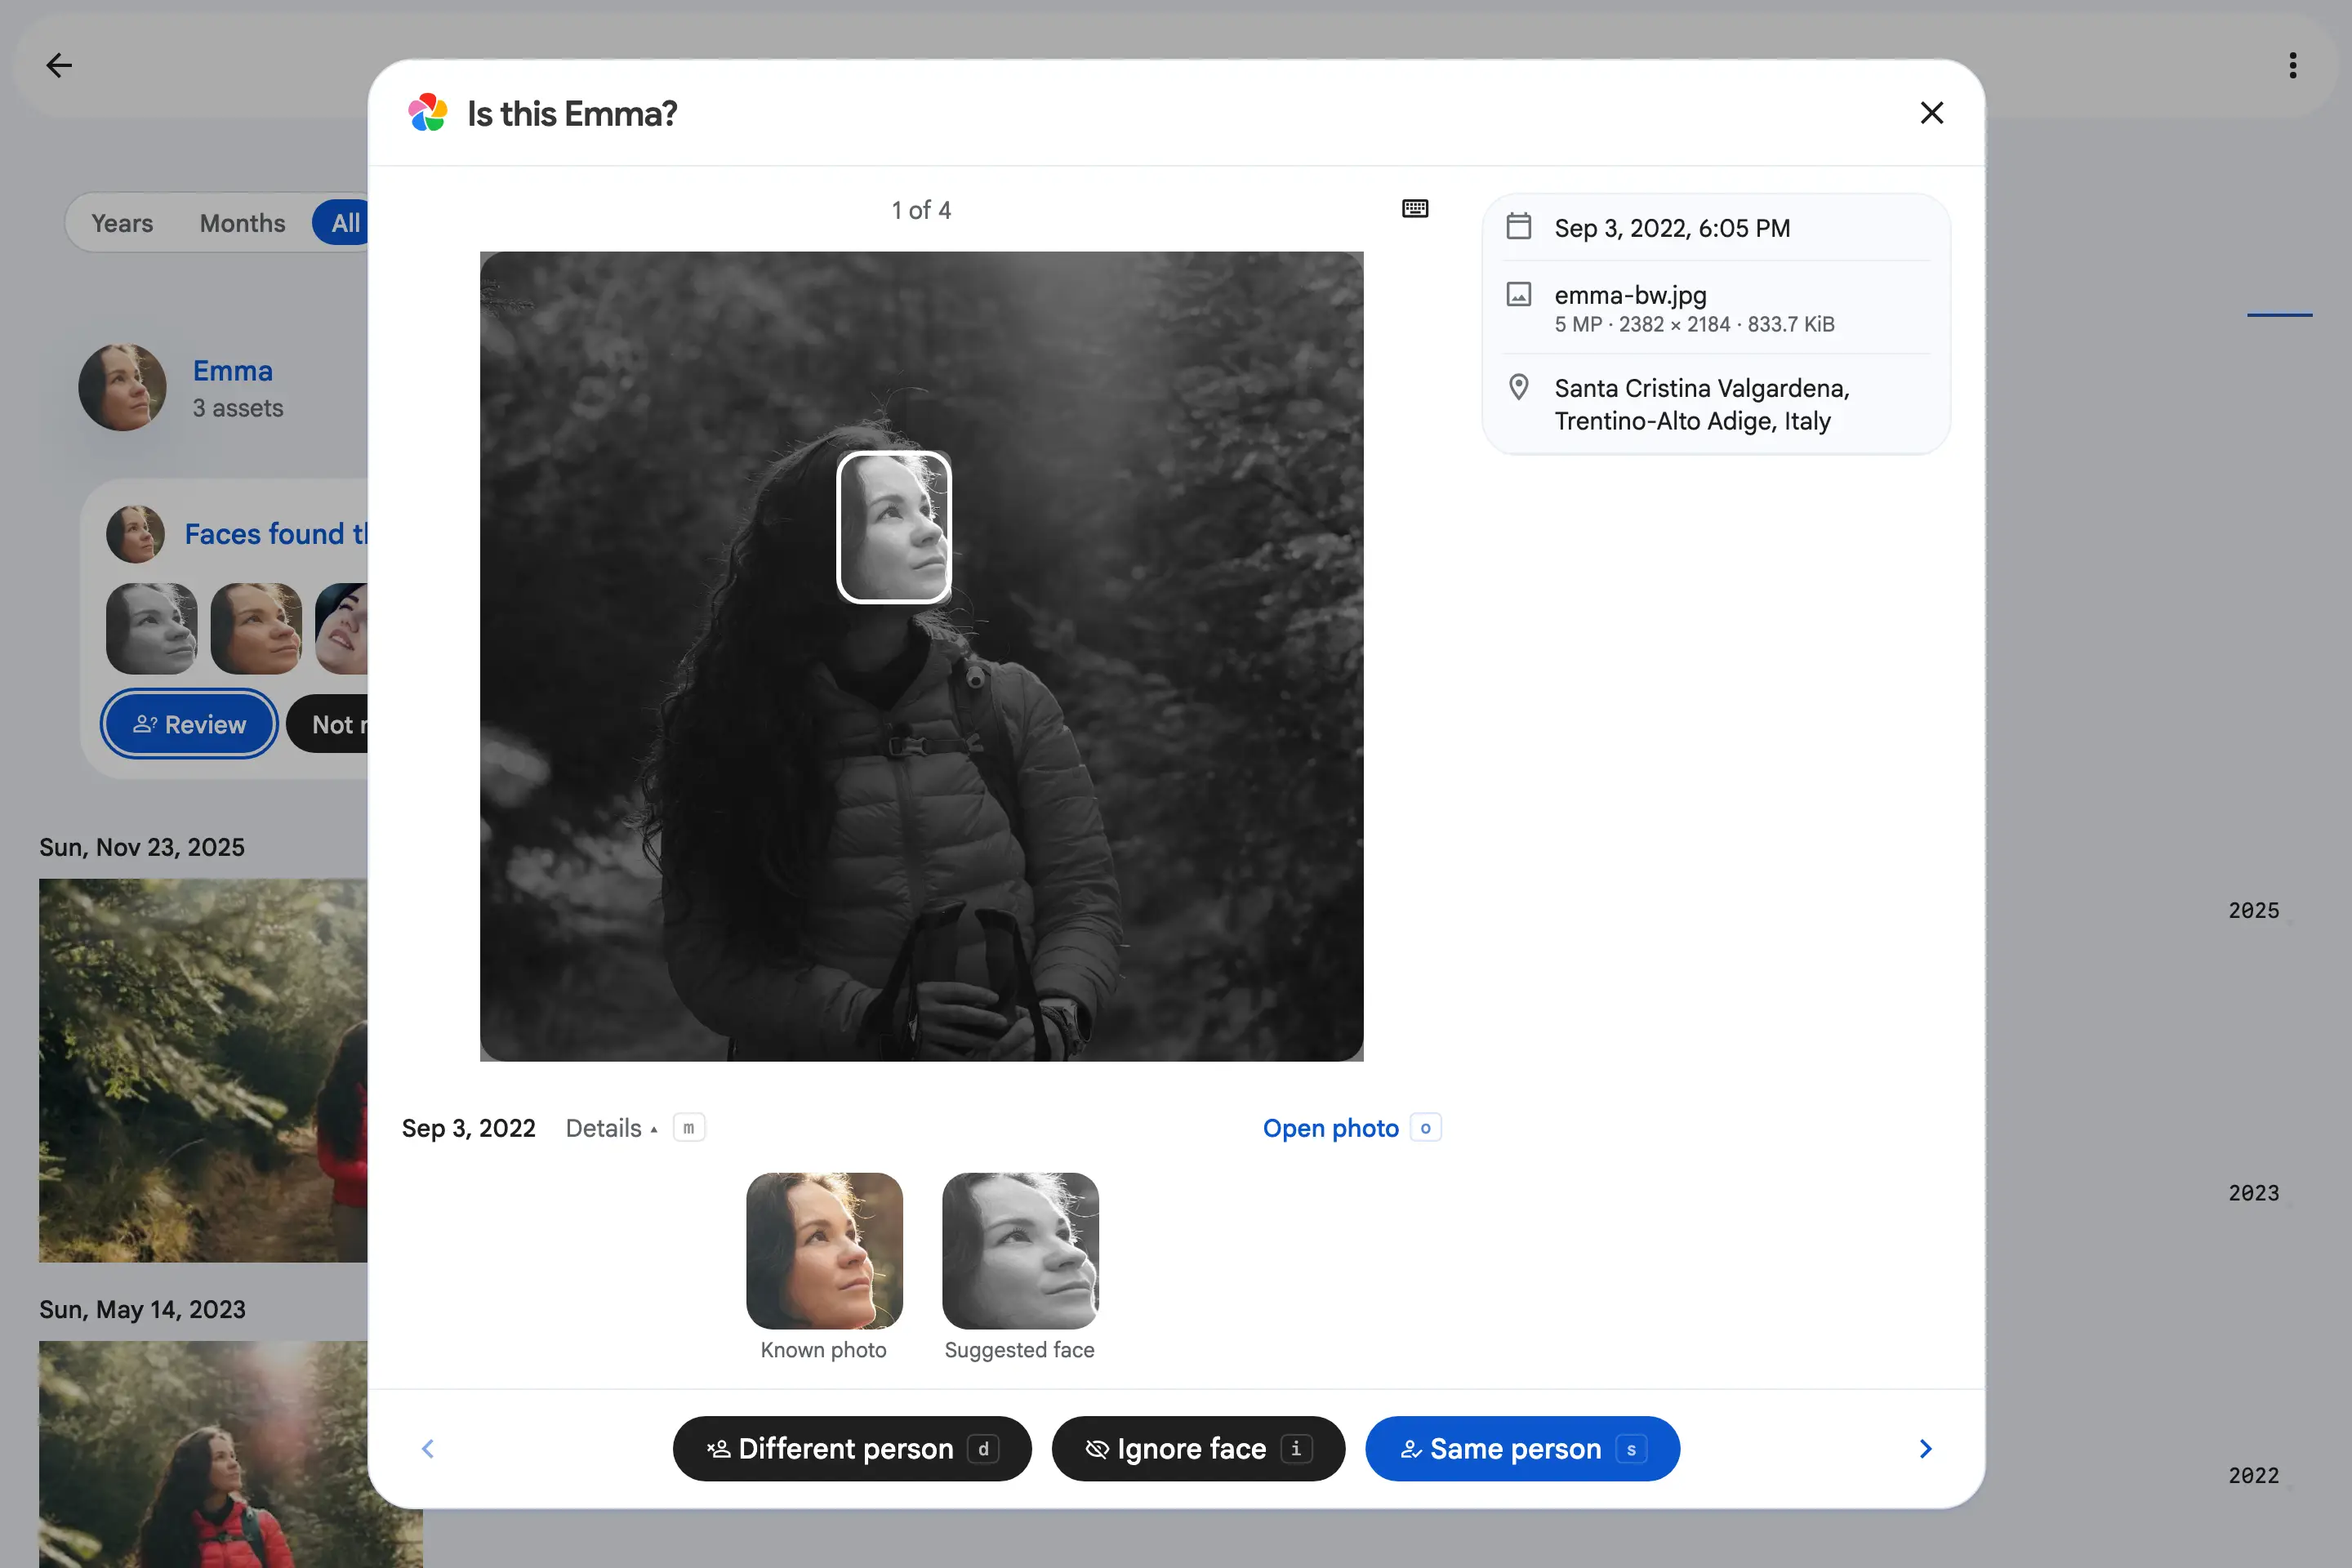Jump to 2025 on the timeline scrubber
Viewport: 2352px width, 1568px height.
(2253, 910)
